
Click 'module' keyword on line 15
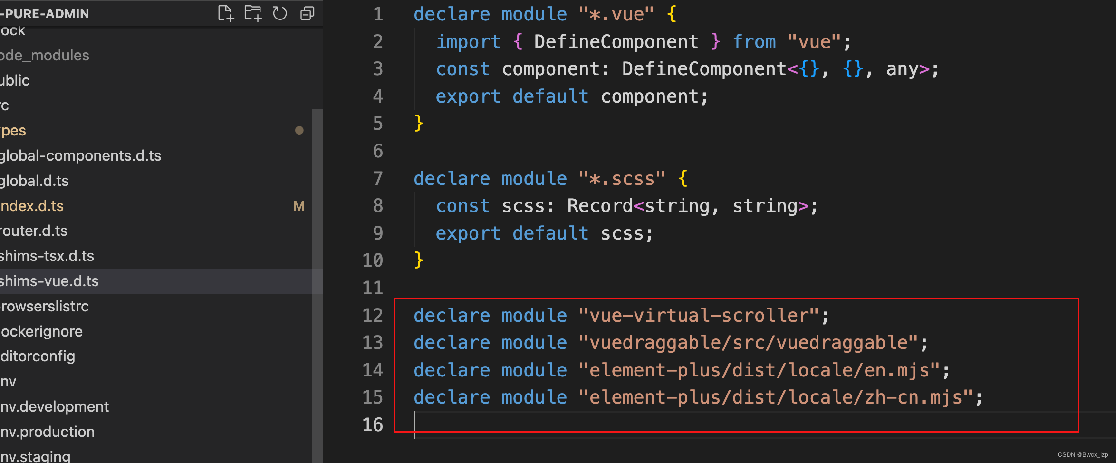click(534, 397)
